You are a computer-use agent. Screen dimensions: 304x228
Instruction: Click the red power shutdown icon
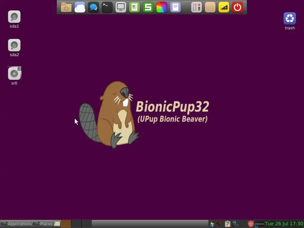coord(237,7)
